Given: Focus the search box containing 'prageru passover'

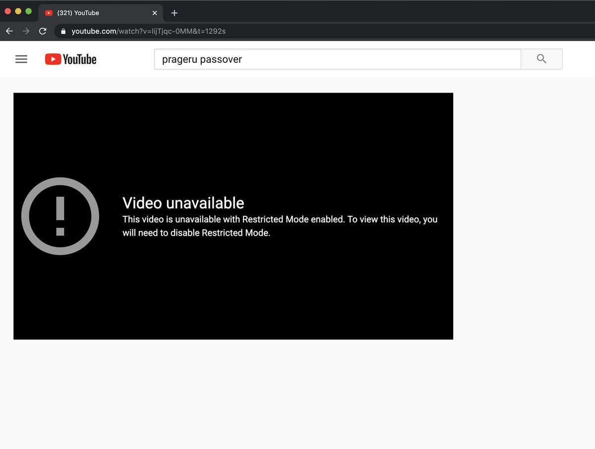Looking at the screenshot, I should [338, 59].
